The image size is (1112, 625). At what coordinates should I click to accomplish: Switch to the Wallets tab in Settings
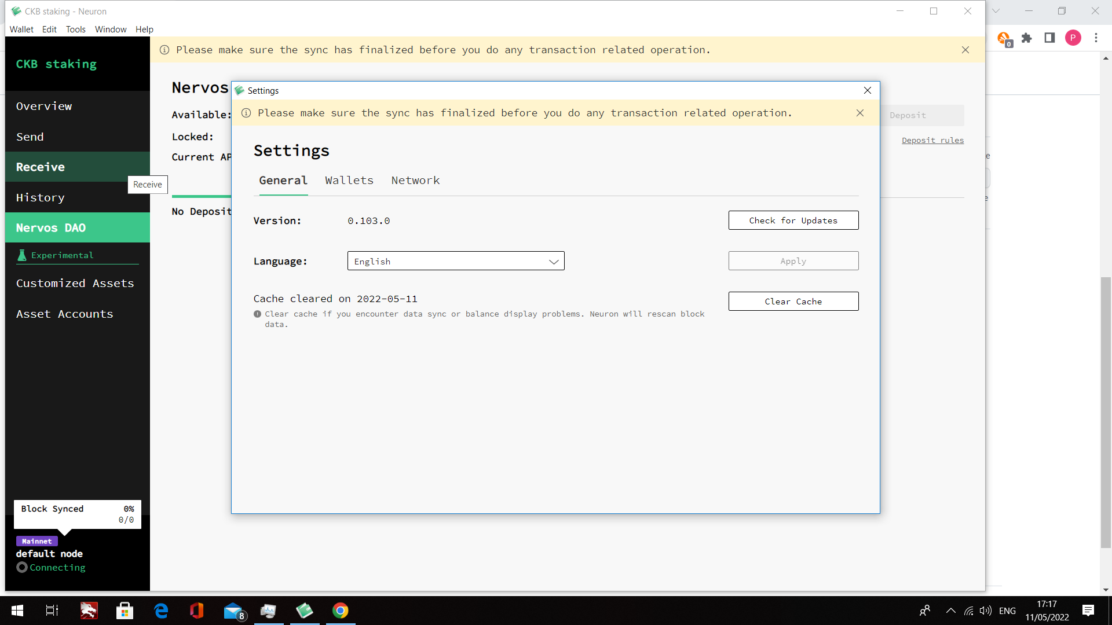[349, 180]
